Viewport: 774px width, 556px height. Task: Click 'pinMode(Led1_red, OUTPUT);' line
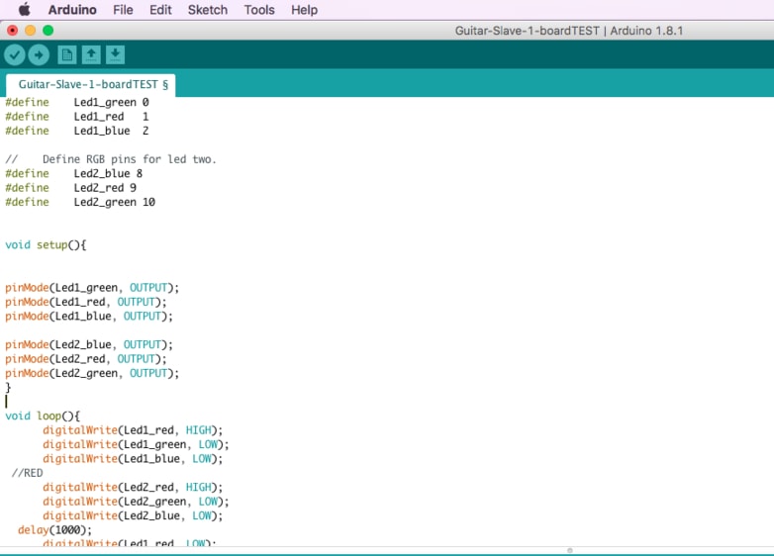coord(86,302)
